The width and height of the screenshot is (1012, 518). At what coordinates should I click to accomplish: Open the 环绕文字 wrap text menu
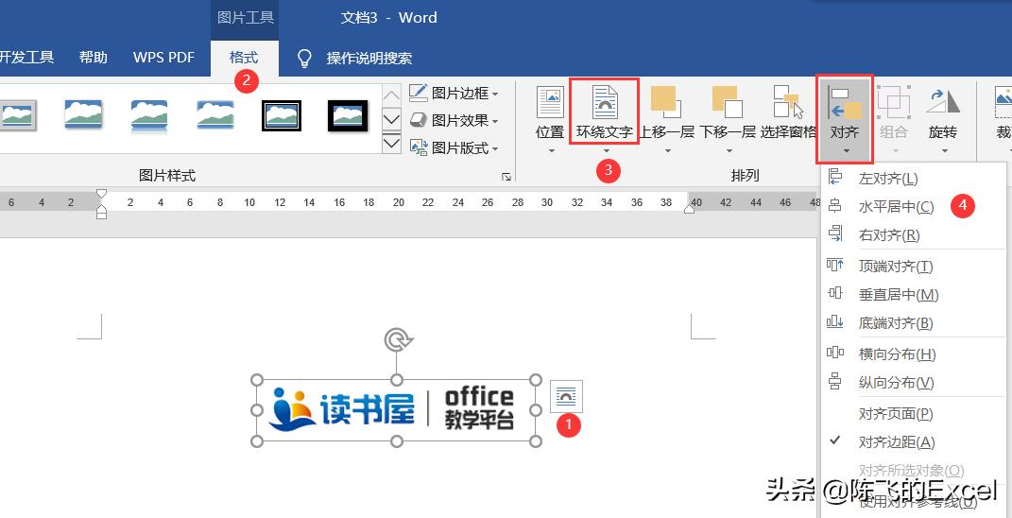605,120
